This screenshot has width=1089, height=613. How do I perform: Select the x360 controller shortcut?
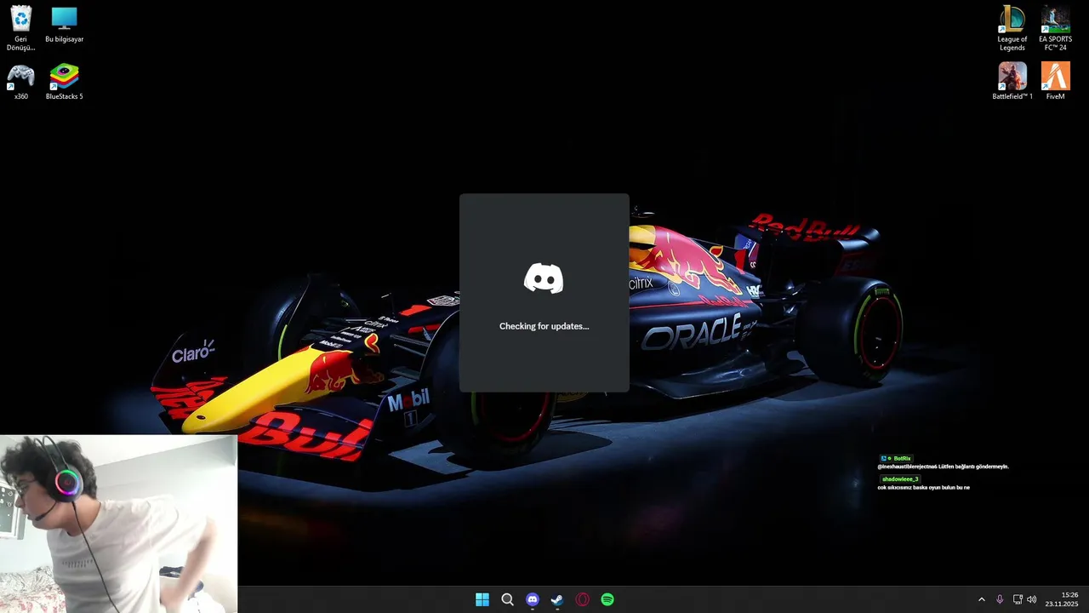pyautogui.click(x=20, y=82)
